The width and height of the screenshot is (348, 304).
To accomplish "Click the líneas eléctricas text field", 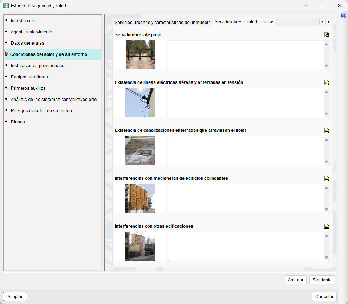I will (x=246, y=102).
